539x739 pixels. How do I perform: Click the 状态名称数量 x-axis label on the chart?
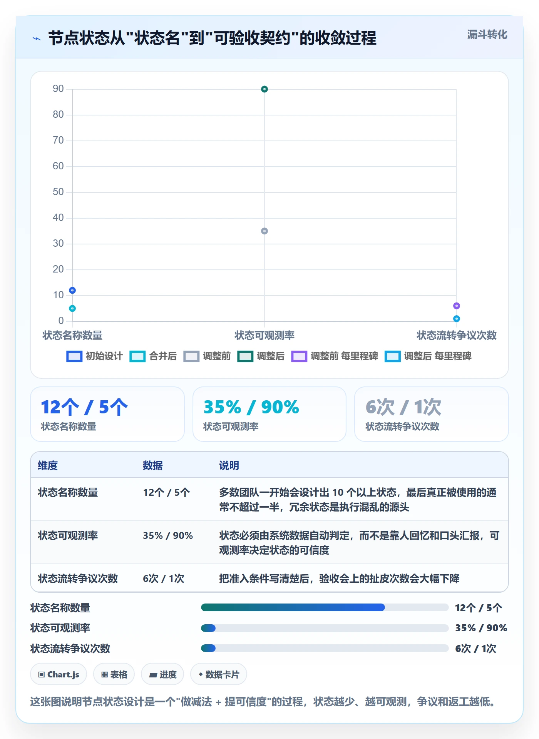coord(72,335)
